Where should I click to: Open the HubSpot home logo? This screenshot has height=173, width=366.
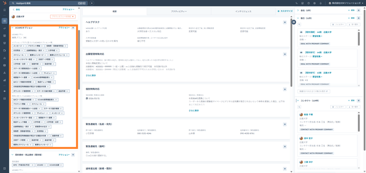pyautogui.click(x=4, y=3)
